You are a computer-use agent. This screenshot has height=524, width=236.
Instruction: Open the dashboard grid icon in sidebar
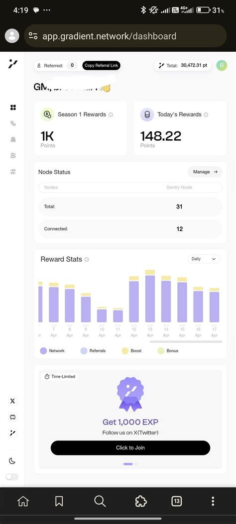[x=13, y=107]
